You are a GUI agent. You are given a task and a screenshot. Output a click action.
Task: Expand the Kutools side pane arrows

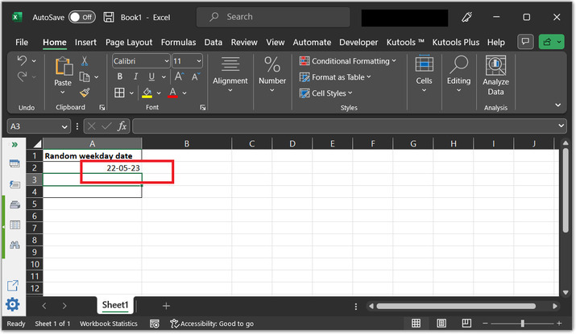(15, 145)
